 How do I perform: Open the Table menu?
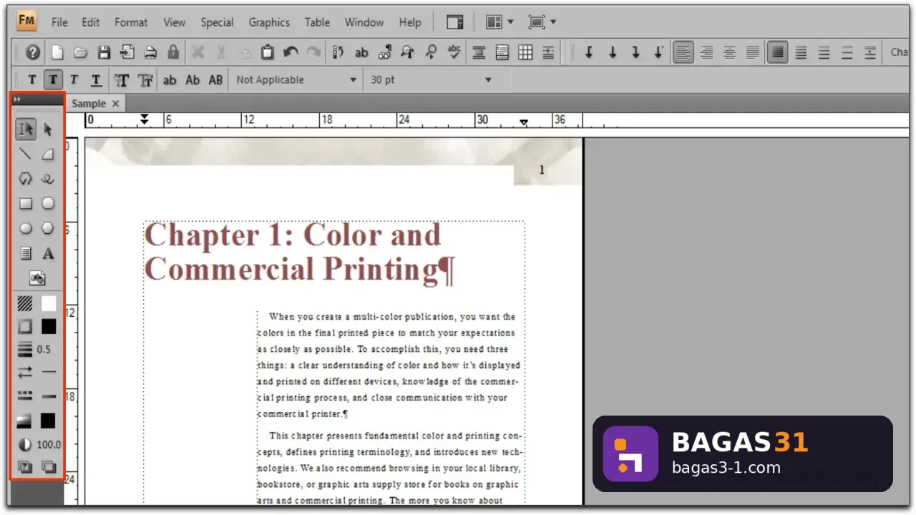click(317, 22)
